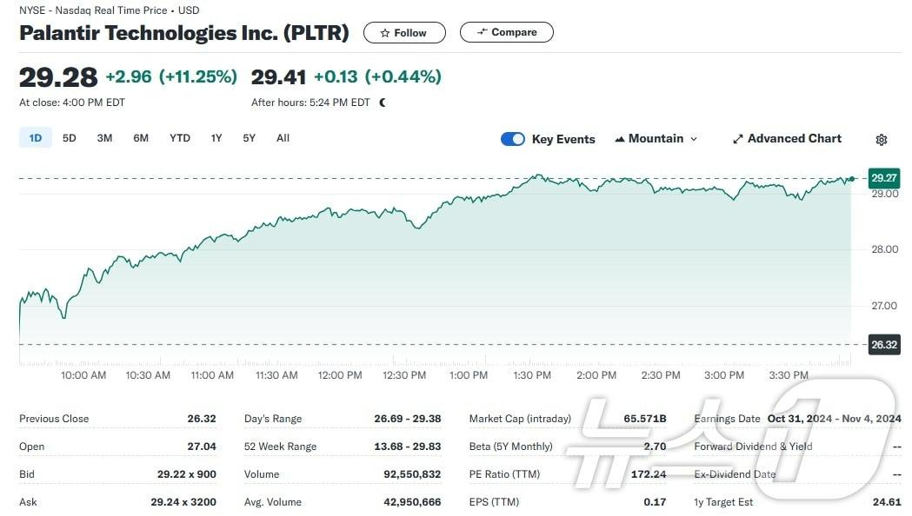This screenshot has width=912, height=516.
Task: Choose the 6M chart range
Action: [141, 138]
